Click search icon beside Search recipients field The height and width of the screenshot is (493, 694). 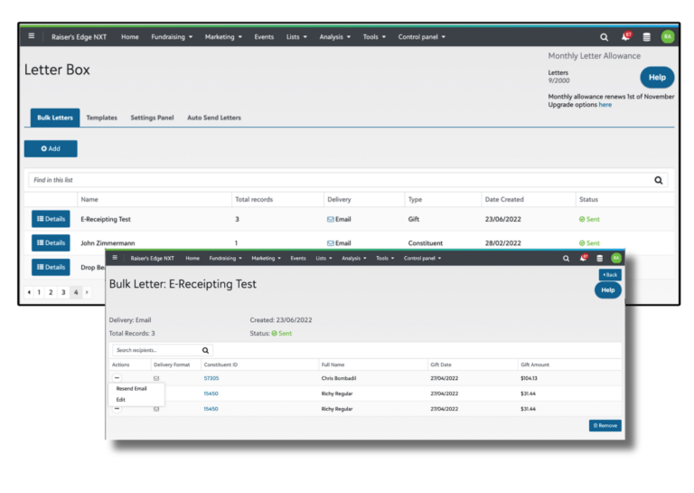click(x=205, y=350)
